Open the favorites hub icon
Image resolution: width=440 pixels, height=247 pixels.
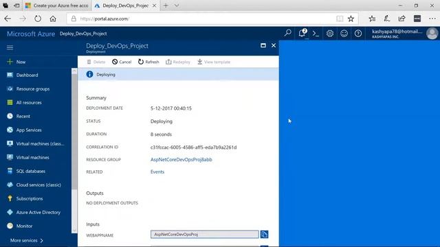click(372, 19)
